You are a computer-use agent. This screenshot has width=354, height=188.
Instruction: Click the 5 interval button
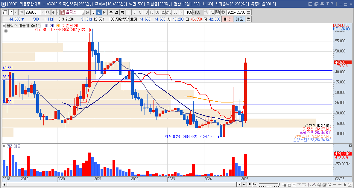pyautogui.click(x=140, y=13)
